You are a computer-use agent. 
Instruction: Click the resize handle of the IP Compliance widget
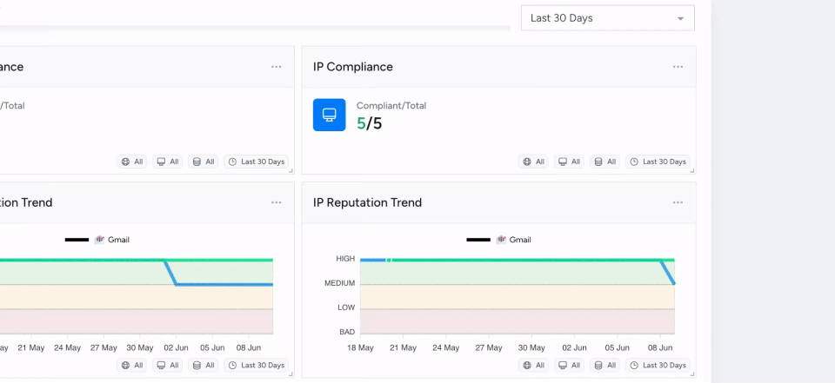coord(692,171)
